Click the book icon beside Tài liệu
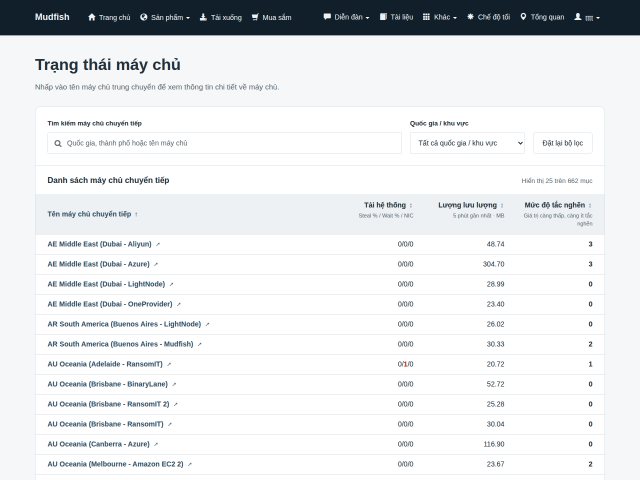This screenshot has width=640, height=480. pyautogui.click(x=383, y=16)
